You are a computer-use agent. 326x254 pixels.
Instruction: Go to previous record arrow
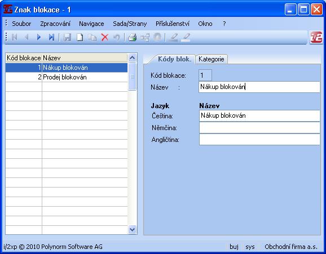point(27,37)
